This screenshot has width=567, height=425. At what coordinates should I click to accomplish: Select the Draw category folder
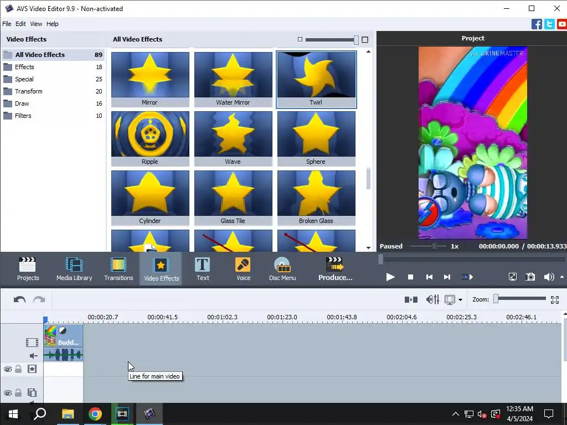(x=53, y=103)
